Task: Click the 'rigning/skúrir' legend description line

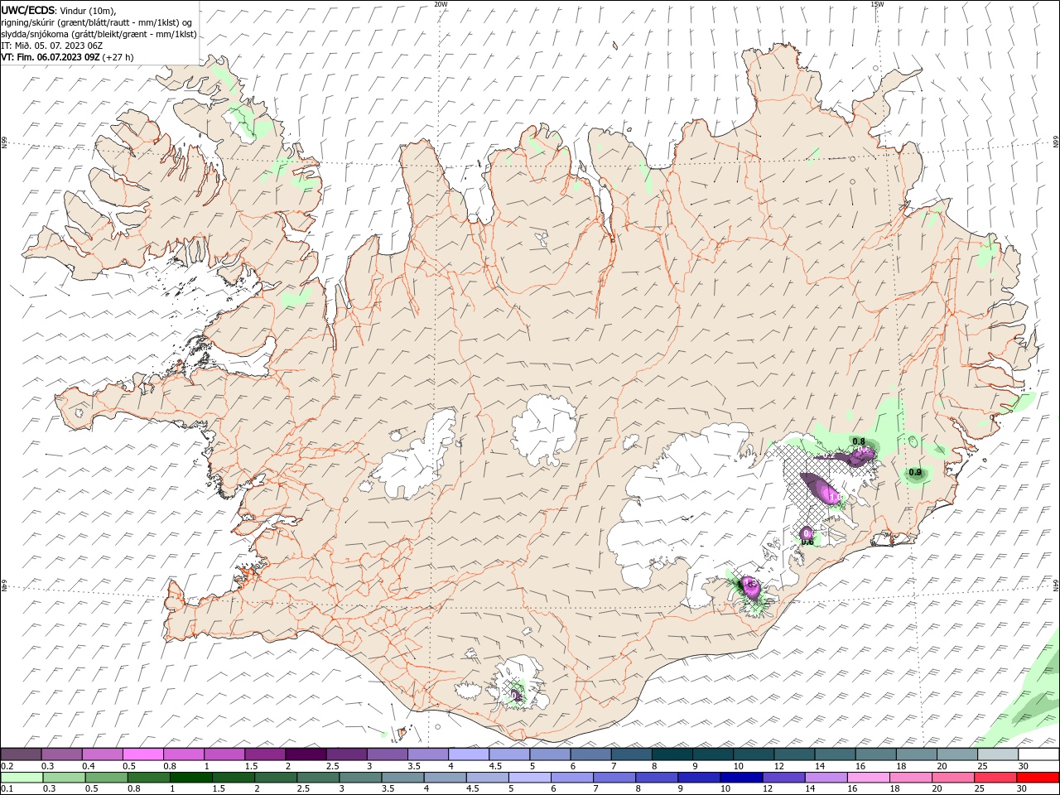Action: [96, 22]
